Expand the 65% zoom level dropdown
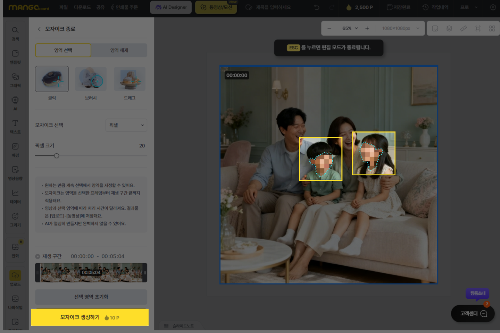 350,28
